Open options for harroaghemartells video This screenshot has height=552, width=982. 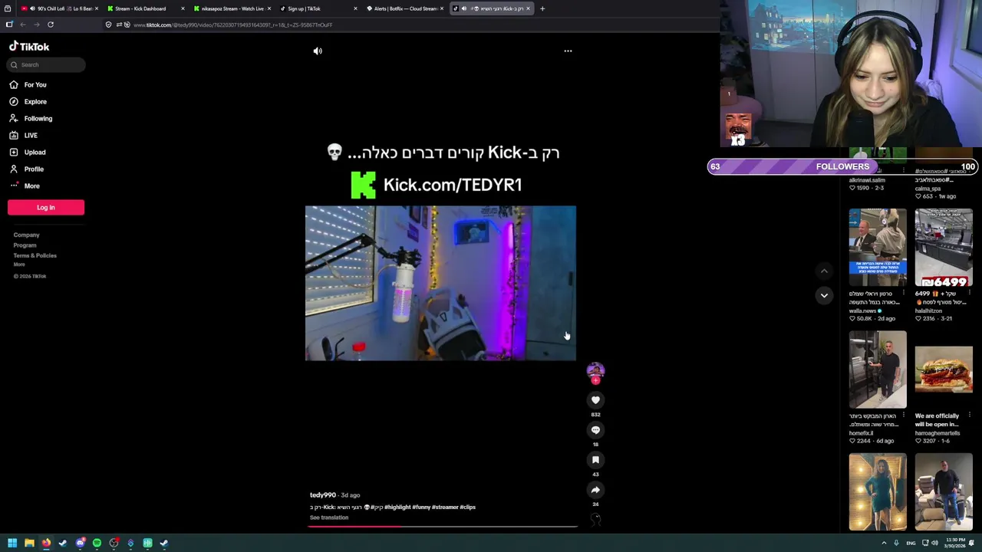[970, 416]
